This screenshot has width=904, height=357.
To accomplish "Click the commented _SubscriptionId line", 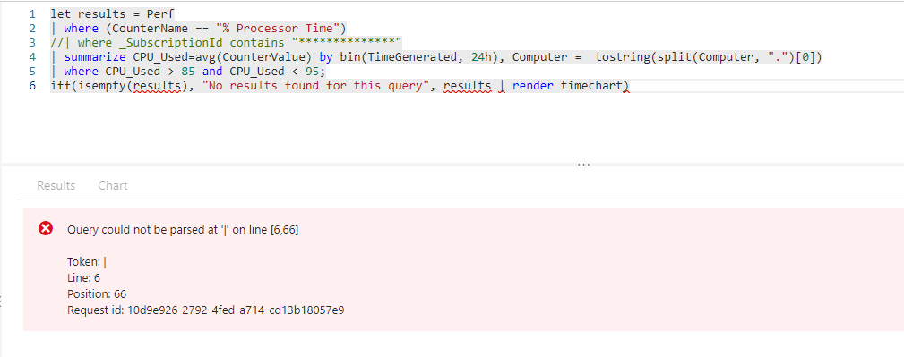I will (226, 43).
